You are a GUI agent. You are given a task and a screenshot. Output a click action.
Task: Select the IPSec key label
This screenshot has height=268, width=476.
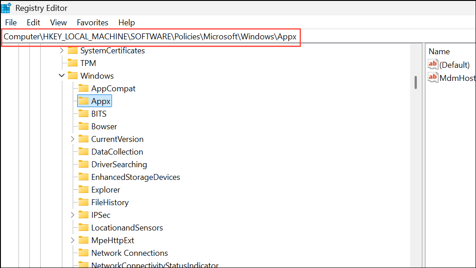(101, 215)
